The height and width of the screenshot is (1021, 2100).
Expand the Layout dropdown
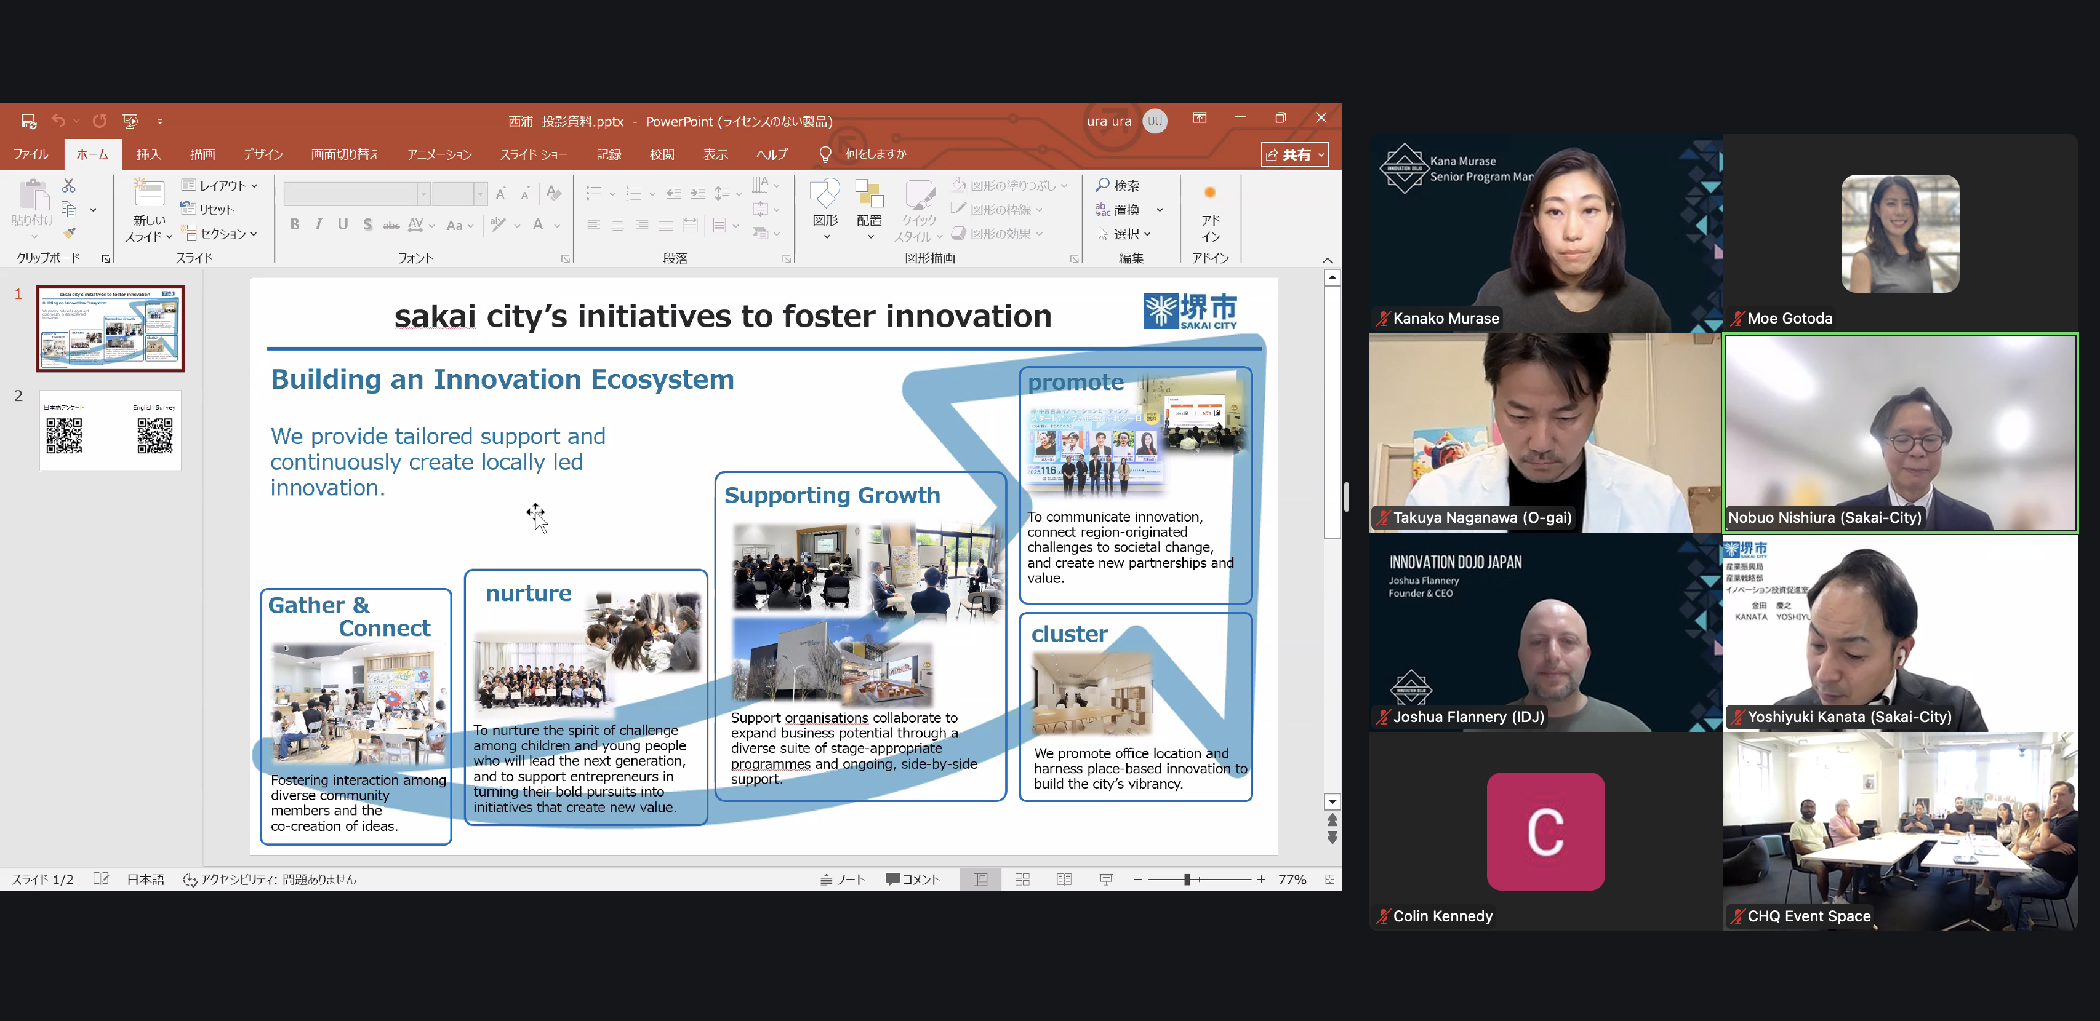pyautogui.click(x=220, y=186)
